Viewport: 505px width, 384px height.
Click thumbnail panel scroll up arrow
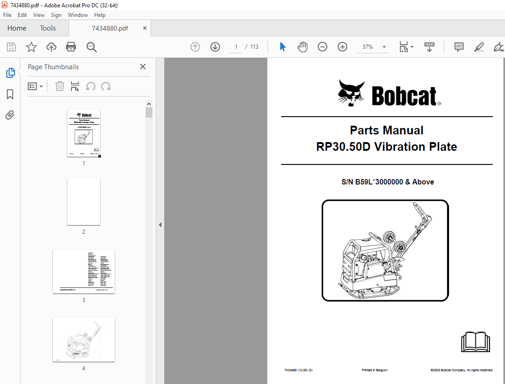click(x=149, y=104)
